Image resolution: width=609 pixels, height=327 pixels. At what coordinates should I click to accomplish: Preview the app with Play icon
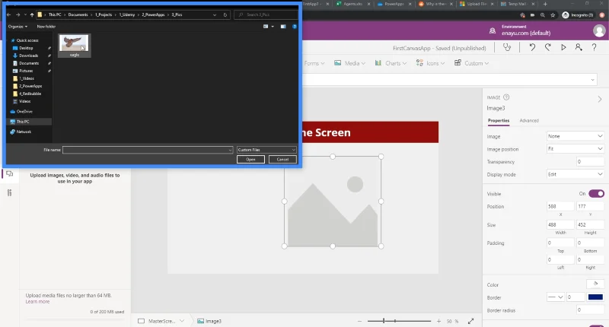[x=563, y=47]
